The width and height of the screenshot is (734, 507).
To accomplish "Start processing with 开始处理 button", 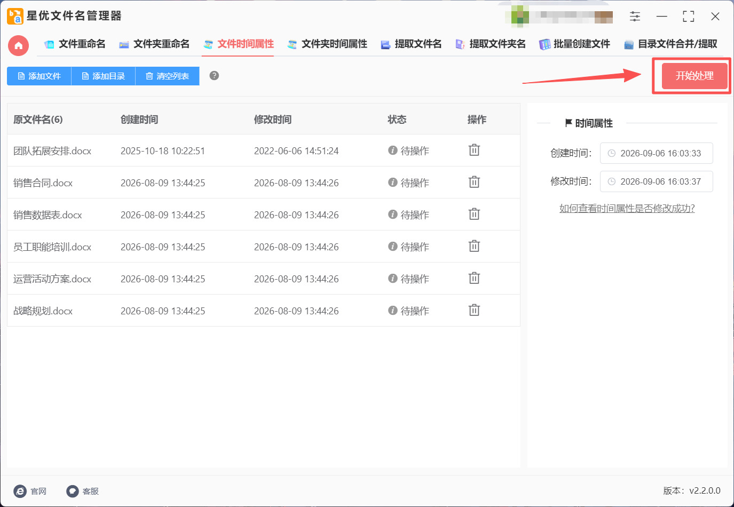I will [694, 76].
